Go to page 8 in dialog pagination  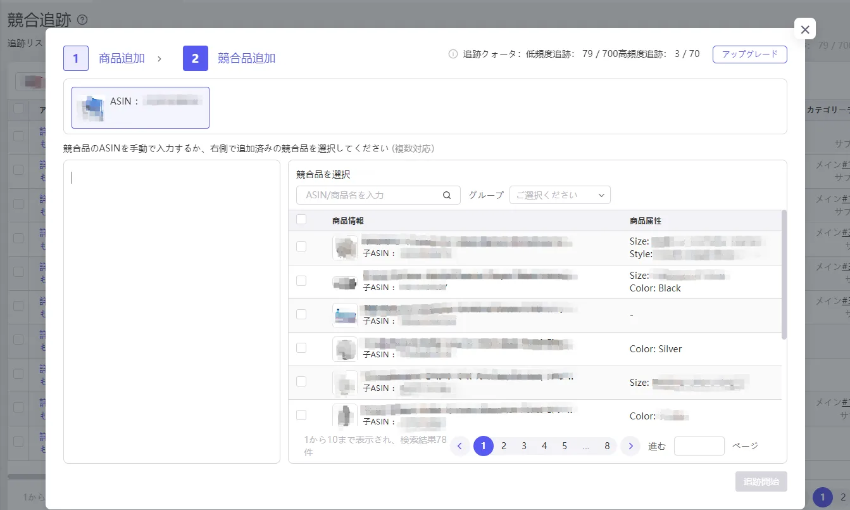click(607, 446)
